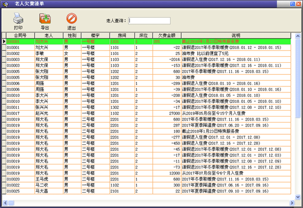Click the 导出 export icon
The width and height of the screenshot is (303, 208).
(45, 19)
